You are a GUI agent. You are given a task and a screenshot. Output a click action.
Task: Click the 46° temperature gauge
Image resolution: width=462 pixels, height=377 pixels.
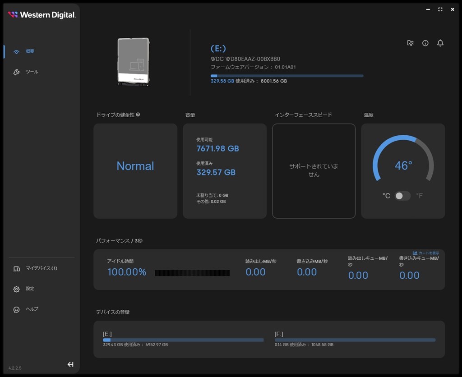click(x=403, y=159)
